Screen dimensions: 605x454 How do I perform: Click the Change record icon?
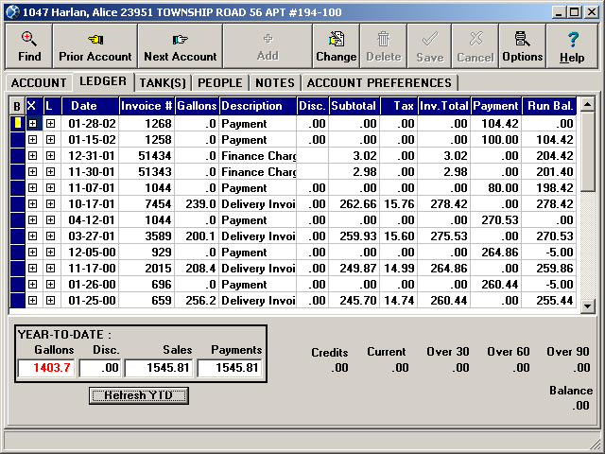pos(336,45)
